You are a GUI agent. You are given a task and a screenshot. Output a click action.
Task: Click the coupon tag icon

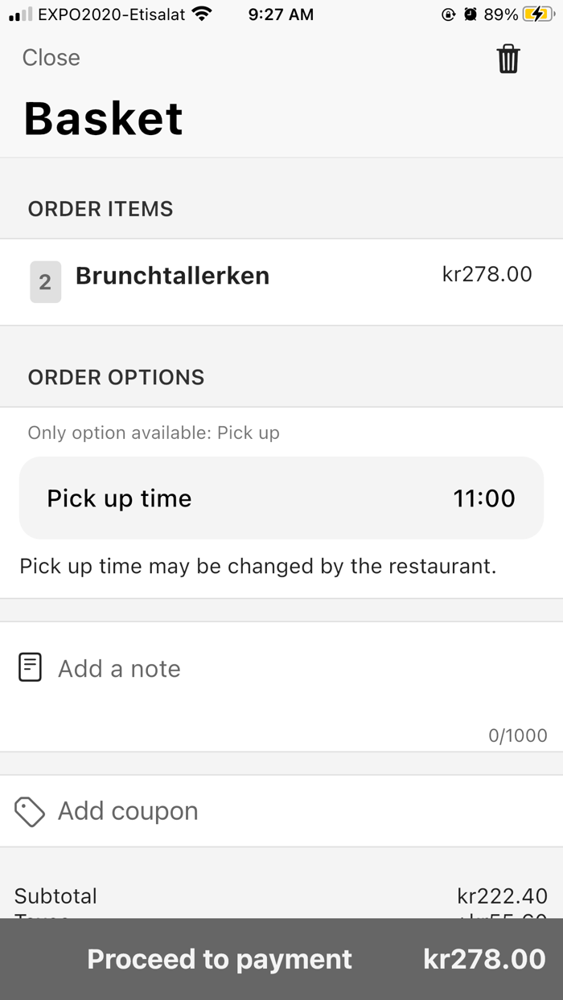pyautogui.click(x=30, y=811)
